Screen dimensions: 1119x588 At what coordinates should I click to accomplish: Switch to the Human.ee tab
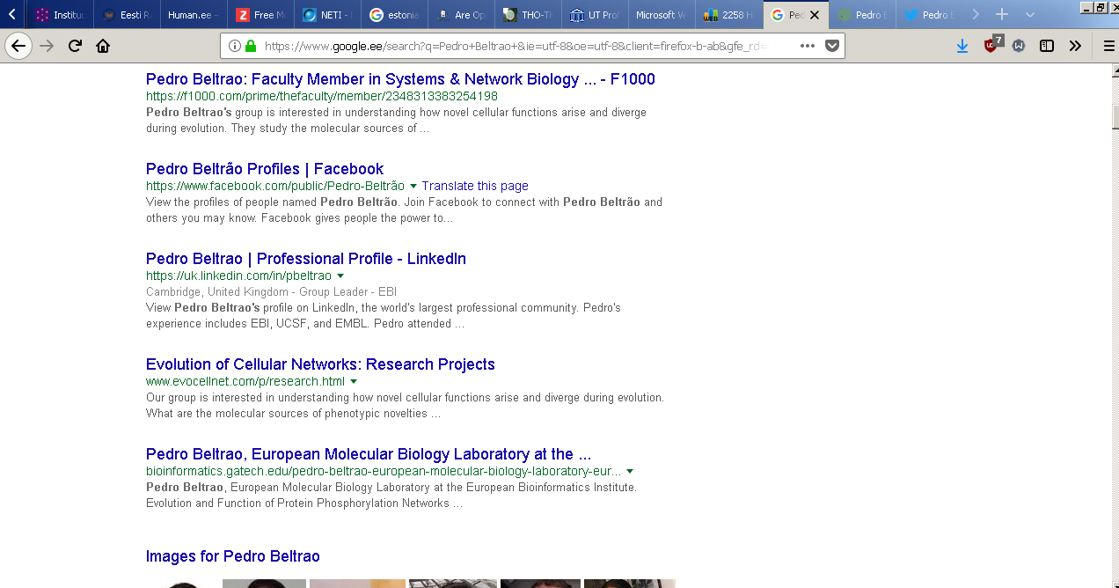coord(193,15)
